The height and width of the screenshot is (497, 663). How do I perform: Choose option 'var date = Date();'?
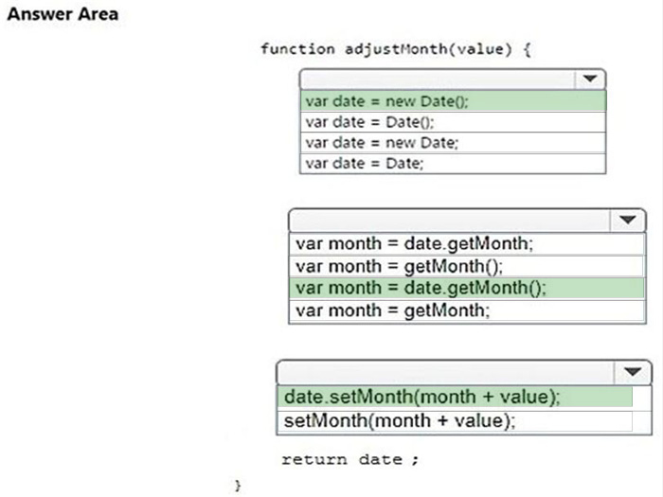pos(453,122)
